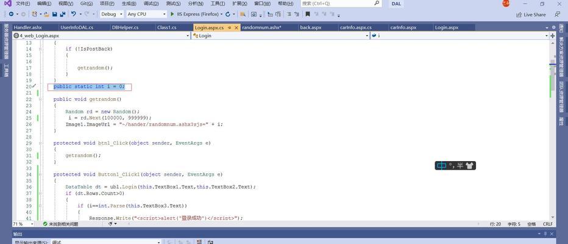
Task: Collapse the btn1_Click method at line 29
Action: pyautogui.click(x=41, y=143)
